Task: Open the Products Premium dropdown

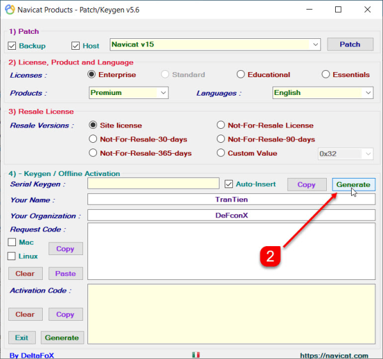Action: (128, 92)
